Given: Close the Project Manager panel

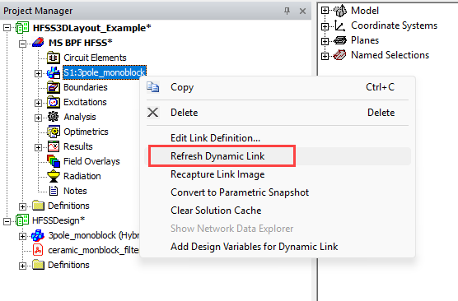Looking at the screenshot, I should (x=302, y=11).
